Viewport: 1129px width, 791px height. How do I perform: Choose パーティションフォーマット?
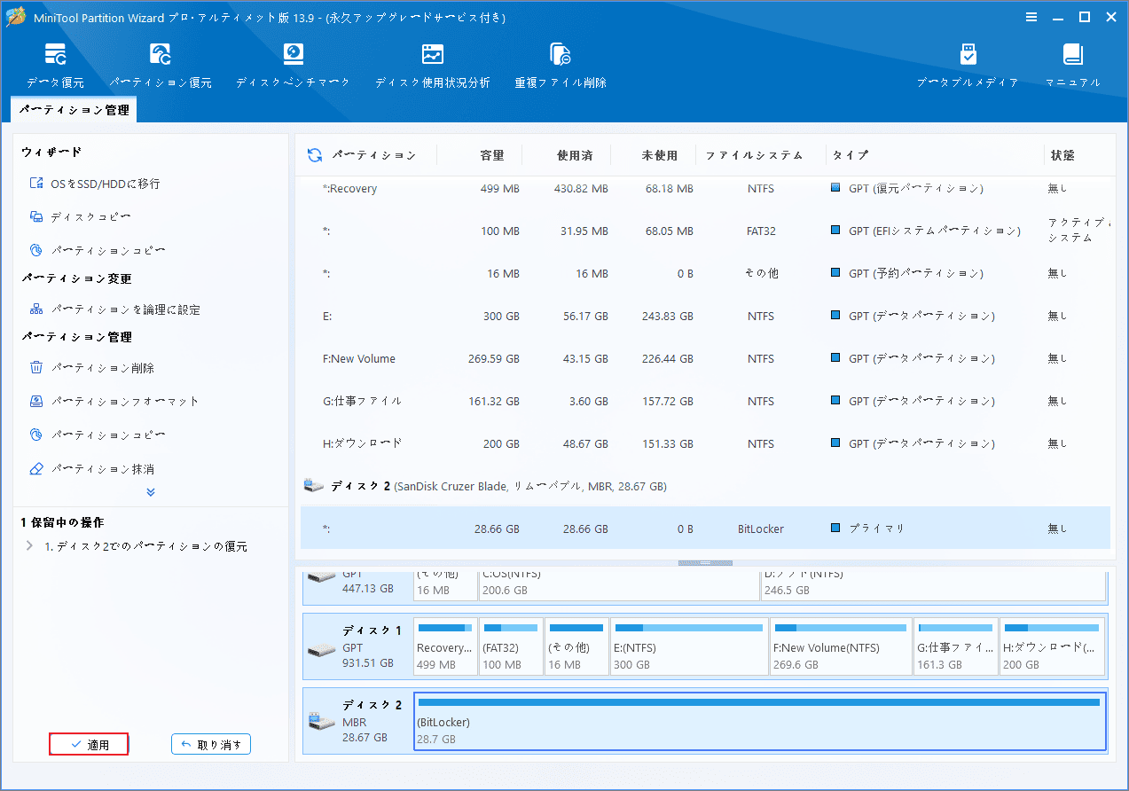click(x=114, y=401)
